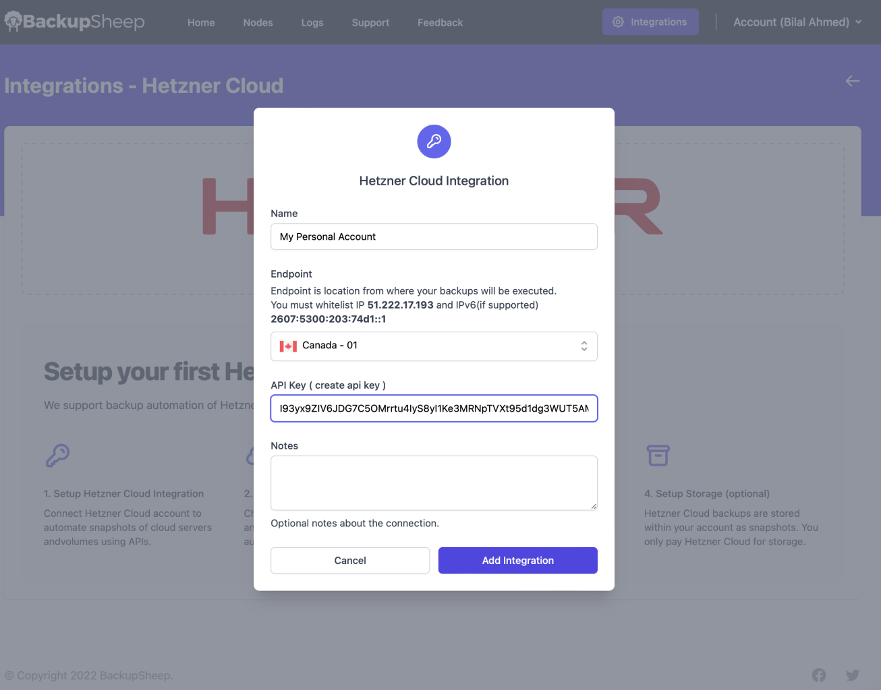Click the Integrations button
This screenshot has width=881, height=690.
click(x=650, y=22)
